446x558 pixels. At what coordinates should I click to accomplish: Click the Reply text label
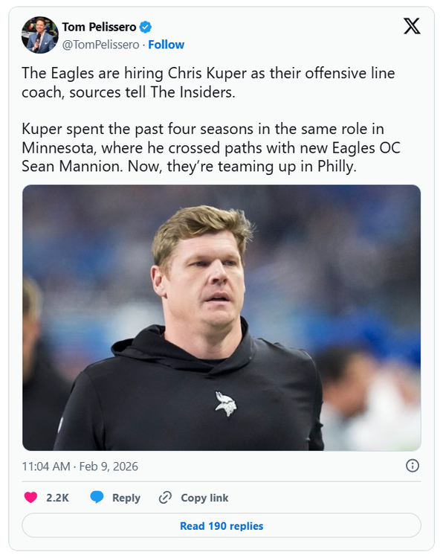coord(126,498)
